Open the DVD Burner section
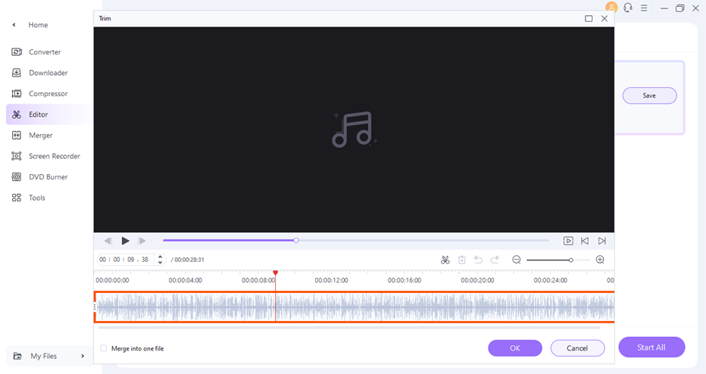This screenshot has width=706, height=374. click(48, 177)
